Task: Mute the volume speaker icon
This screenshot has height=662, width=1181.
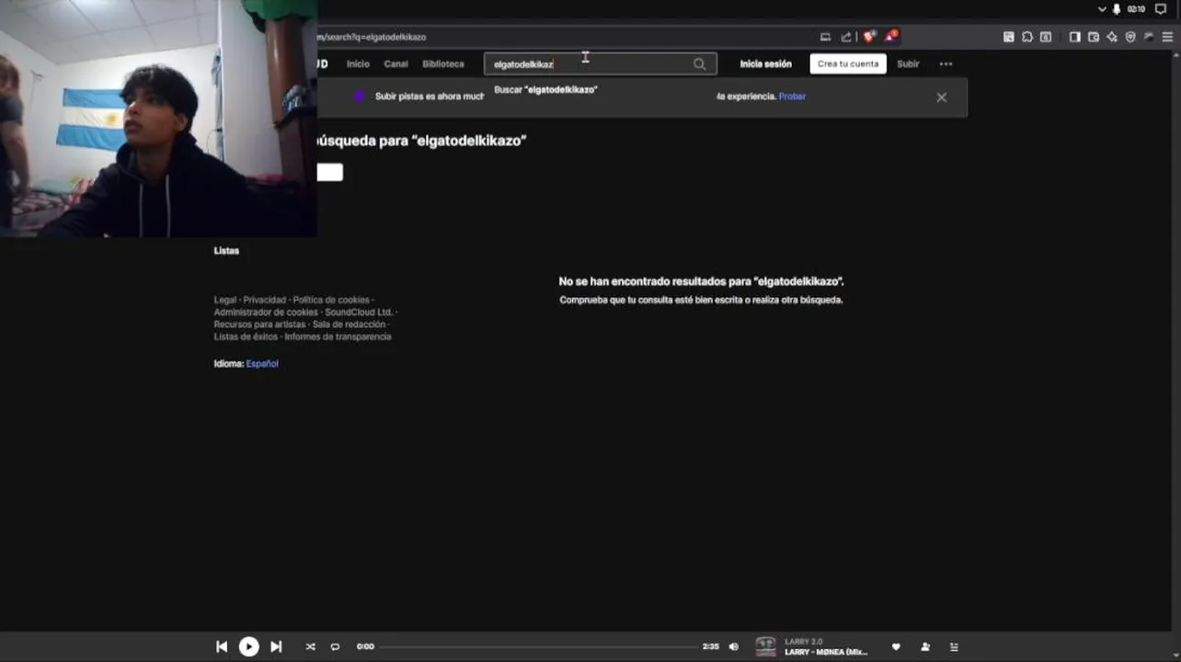Action: (734, 647)
